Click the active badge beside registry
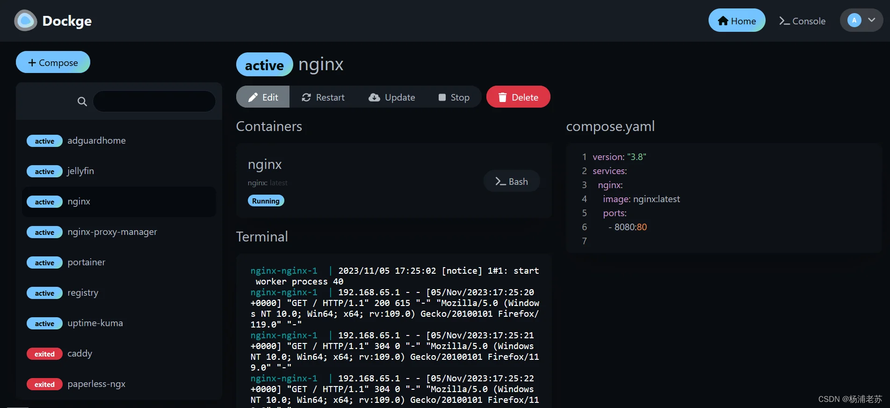890x408 pixels. click(44, 293)
